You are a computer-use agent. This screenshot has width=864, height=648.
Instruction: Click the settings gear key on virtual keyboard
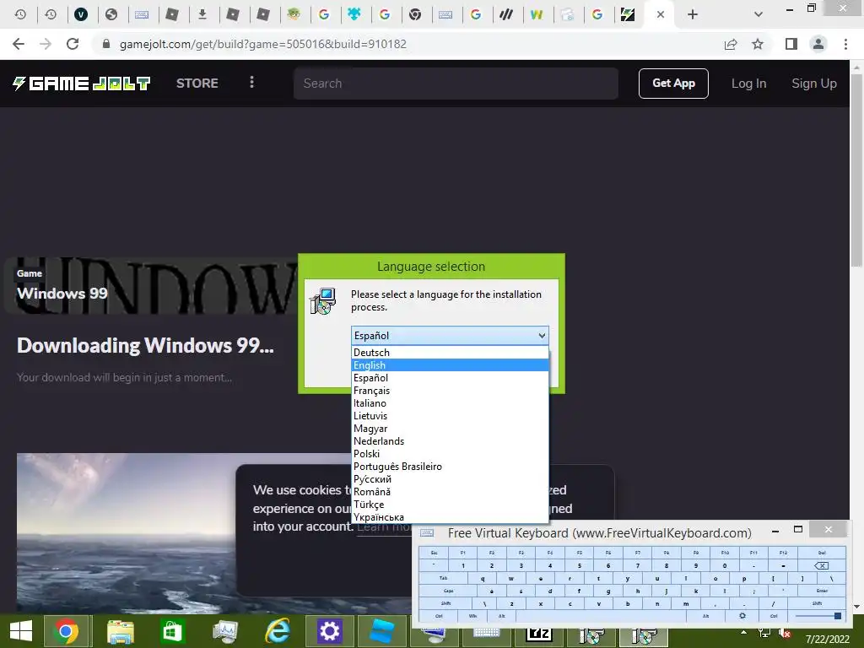(x=742, y=615)
